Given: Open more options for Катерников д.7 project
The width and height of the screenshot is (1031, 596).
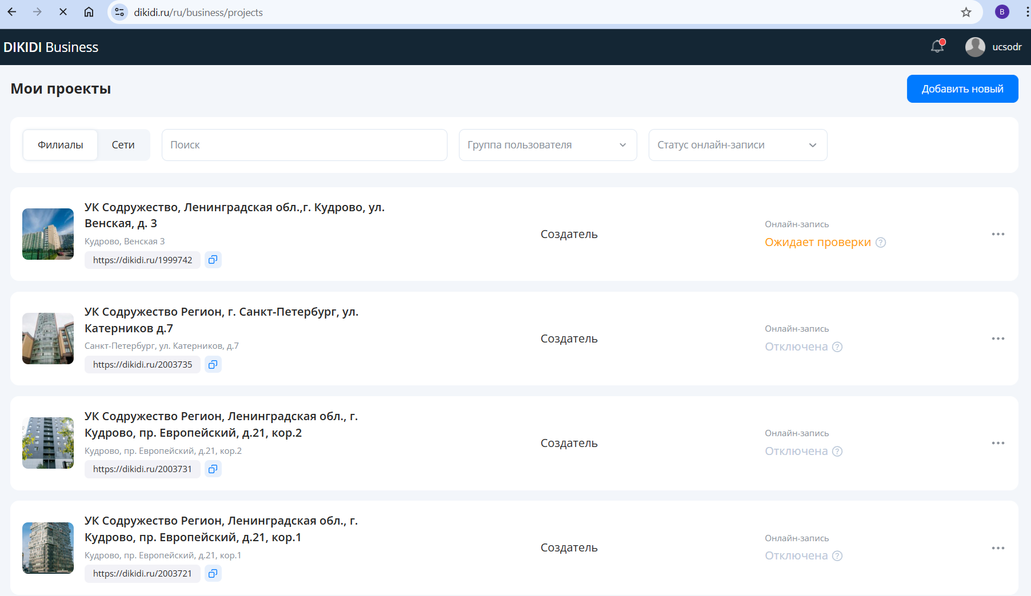Looking at the screenshot, I should pos(998,339).
